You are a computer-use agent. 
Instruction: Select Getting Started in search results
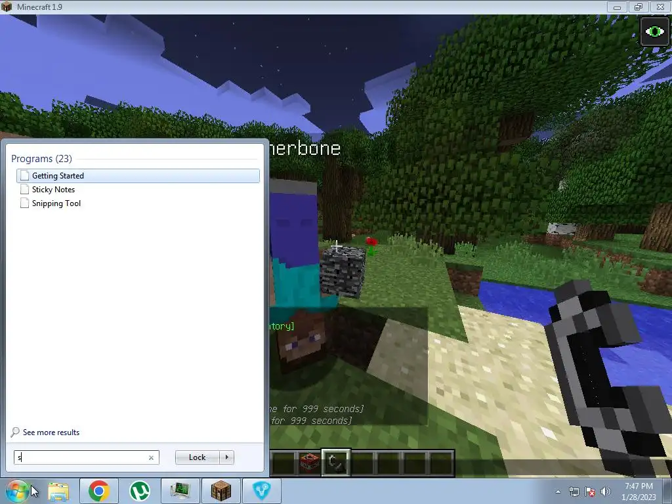138,176
